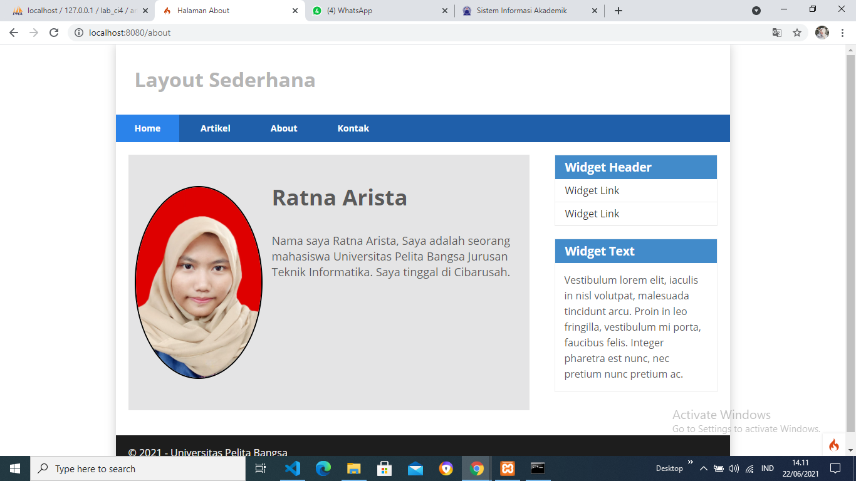The image size is (856, 481).
Task: Select Artikel in the navigation bar
Action: (215, 128)
